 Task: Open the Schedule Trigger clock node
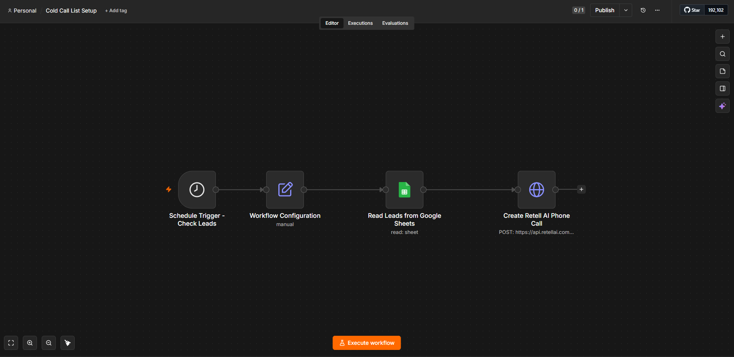click(x=197, y=190)
